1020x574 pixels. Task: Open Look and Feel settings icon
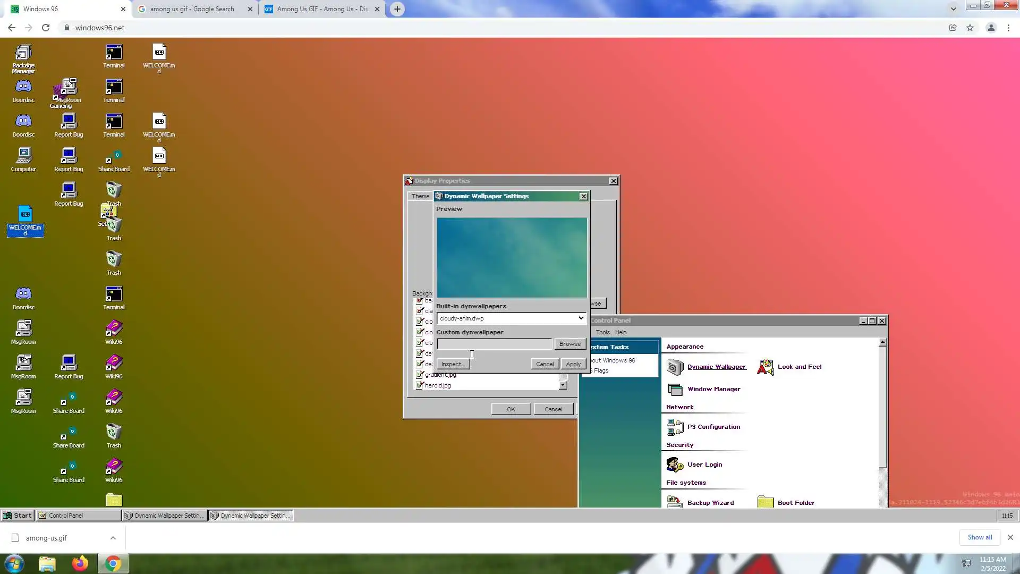point(765,367)
